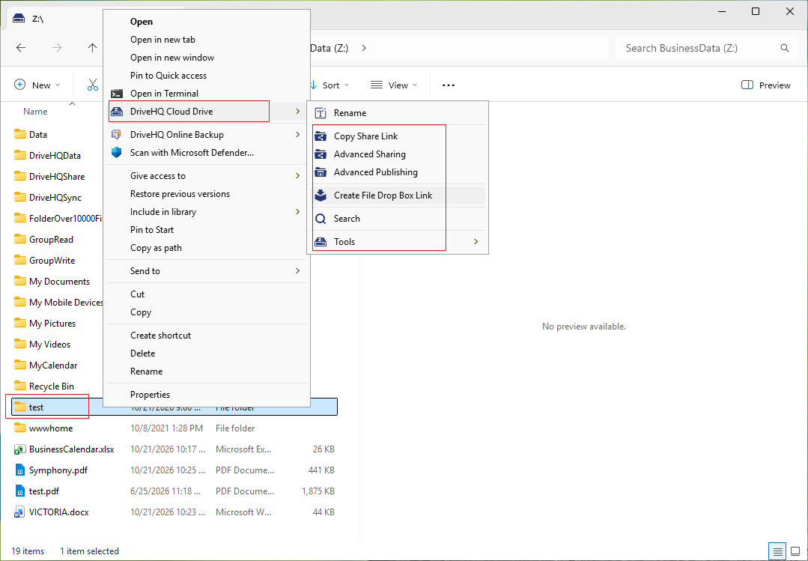Screen dimensions: 808x561
Task: Click the VICTORIA.docx Word icon
Action: (x=19, y=512)
